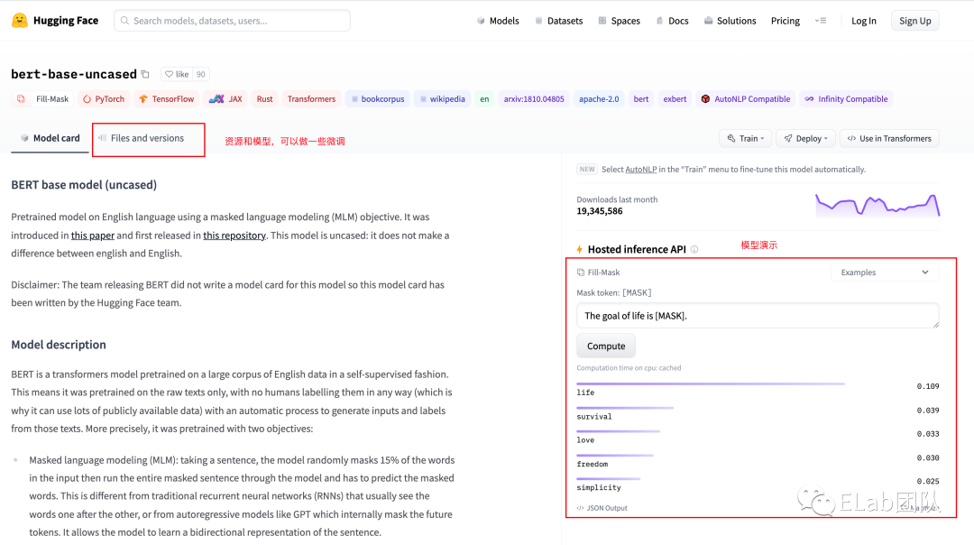Open the AutoNLP link in the notice

point(641,169)
